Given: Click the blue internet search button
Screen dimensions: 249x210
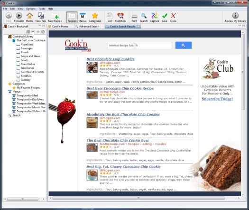Looking at the screenshot, I should click(184, 45).
